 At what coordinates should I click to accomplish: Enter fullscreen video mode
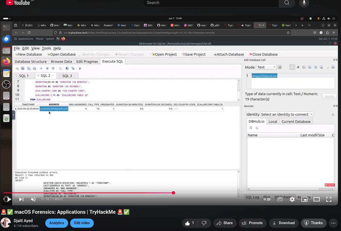[x=329, y=199]
